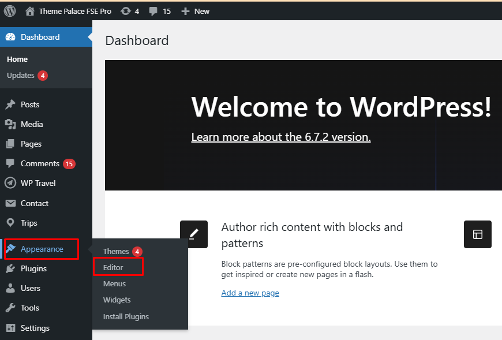Click the Trips location pin icon
Image resolution: width=502 pixels, height=340 pixels.
10,223
